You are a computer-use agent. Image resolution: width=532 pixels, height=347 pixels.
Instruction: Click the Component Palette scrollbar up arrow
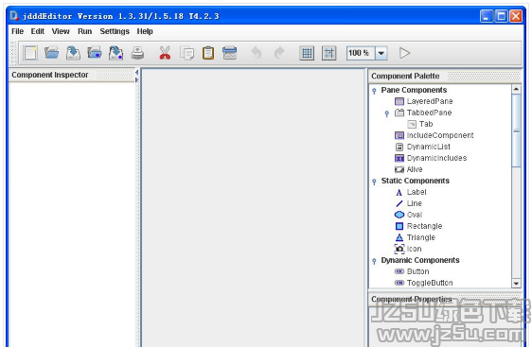point(517,90)
